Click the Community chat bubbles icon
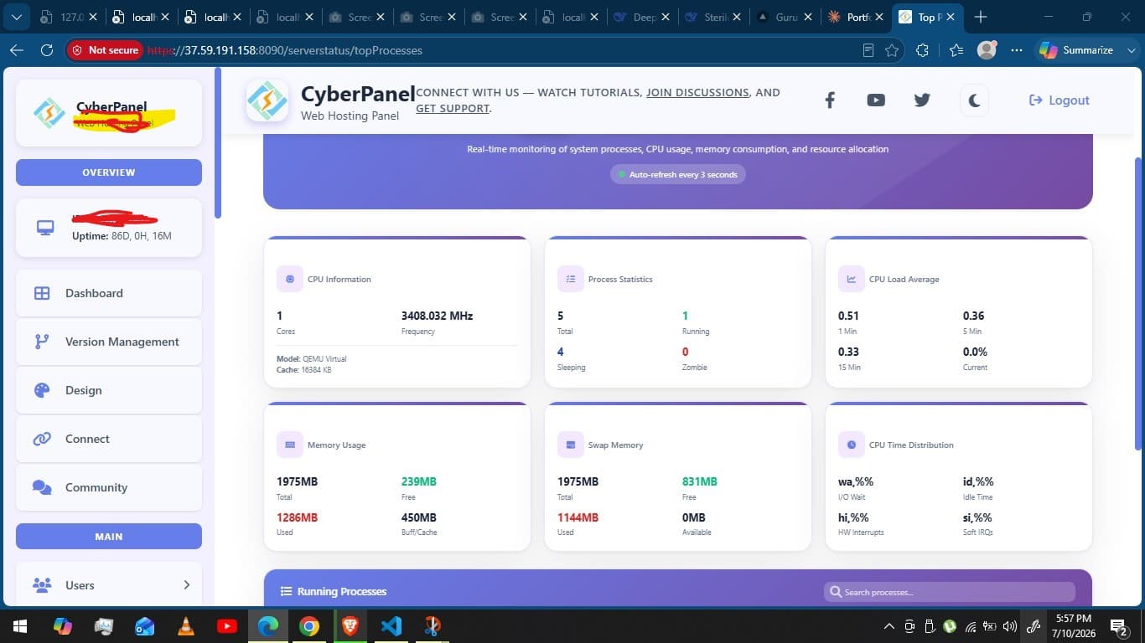This screenshot has width=1145, height=643. point(42,487)
